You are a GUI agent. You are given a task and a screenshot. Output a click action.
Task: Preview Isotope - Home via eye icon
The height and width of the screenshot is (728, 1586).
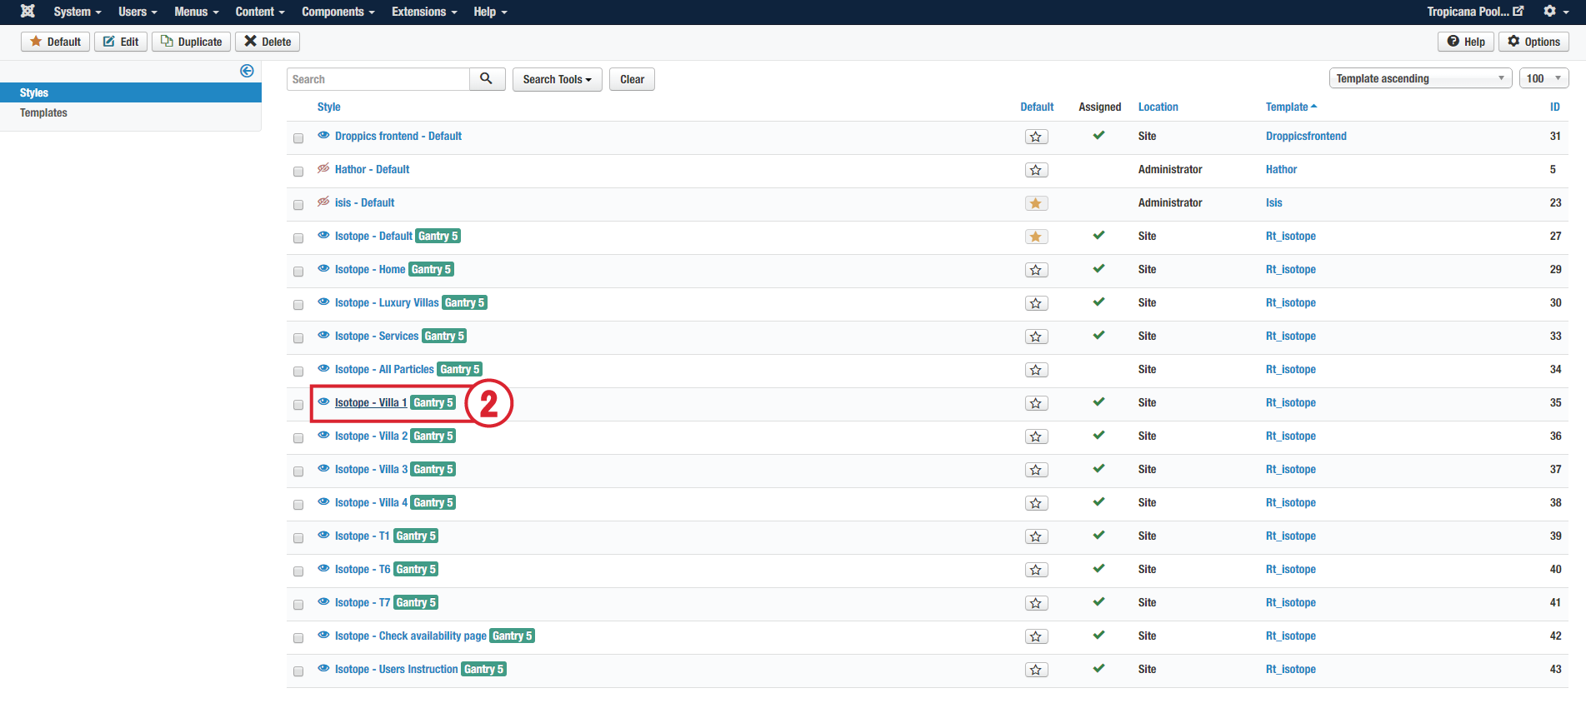tap(323, 268)
